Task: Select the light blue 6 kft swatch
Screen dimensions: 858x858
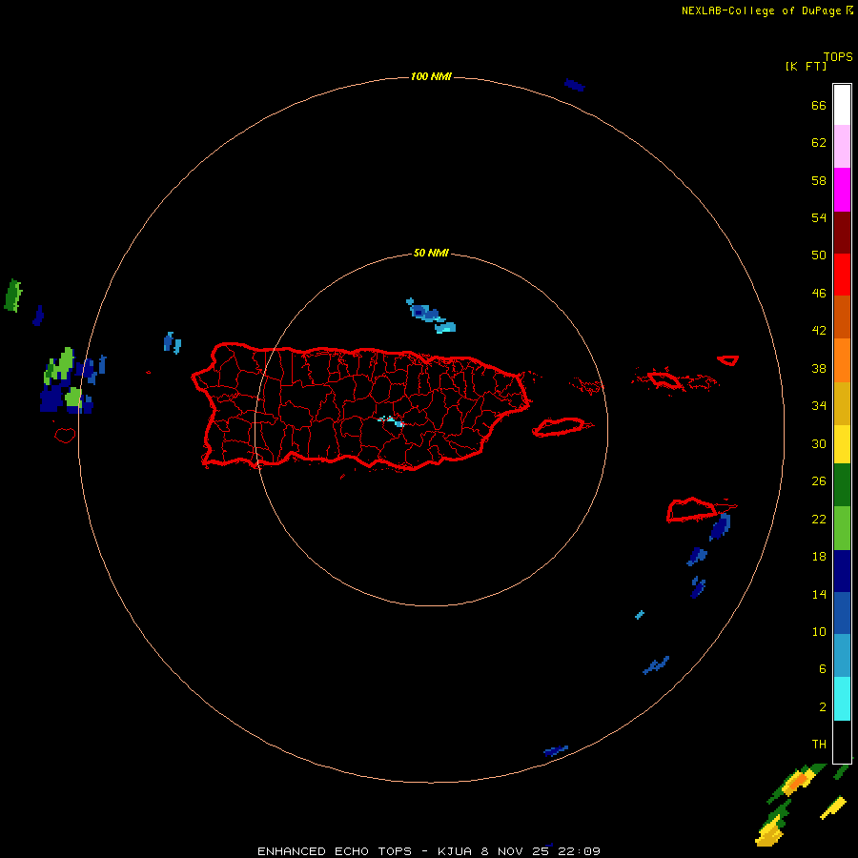Action: [842, 656]
